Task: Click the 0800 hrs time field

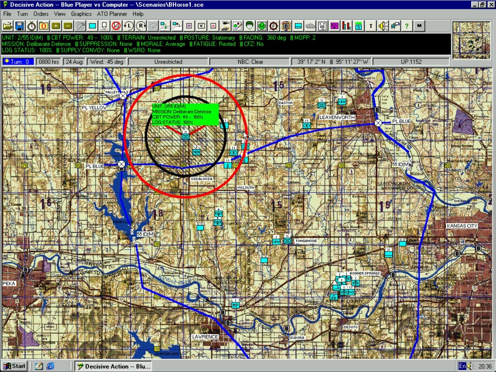Action: click(x=49, y=62)
